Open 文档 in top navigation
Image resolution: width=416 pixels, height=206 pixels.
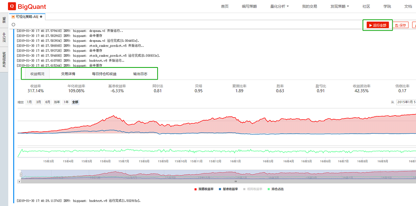pos(408,6)
